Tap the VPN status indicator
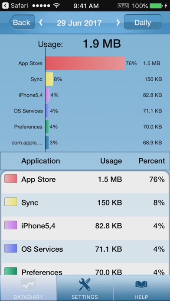 pos(123,6)
